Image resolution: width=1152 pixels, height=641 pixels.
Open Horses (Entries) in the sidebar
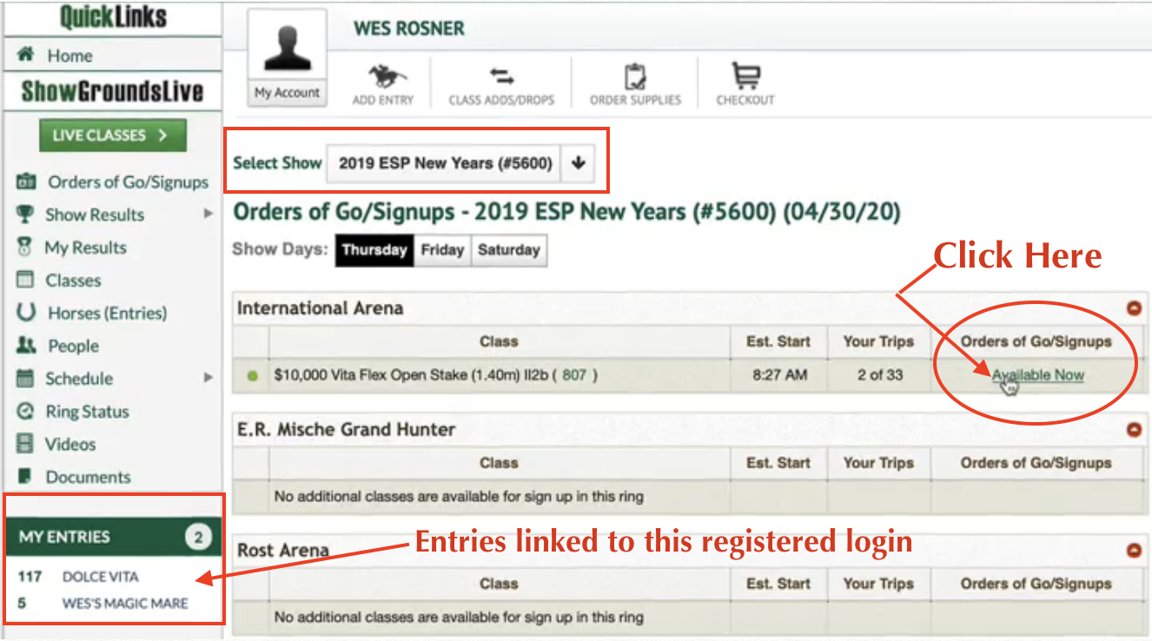coord(107,314)
